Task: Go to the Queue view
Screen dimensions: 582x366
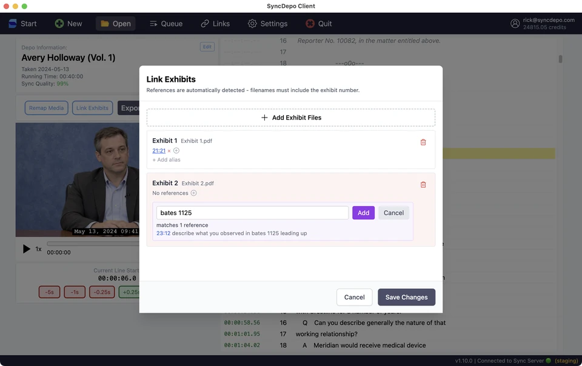Action: point(166,24)
